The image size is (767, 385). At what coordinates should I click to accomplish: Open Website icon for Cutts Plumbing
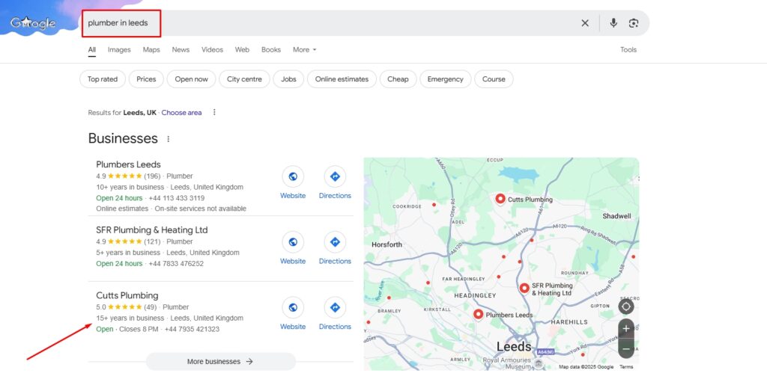pyautogui.click(x=293, y=307)
